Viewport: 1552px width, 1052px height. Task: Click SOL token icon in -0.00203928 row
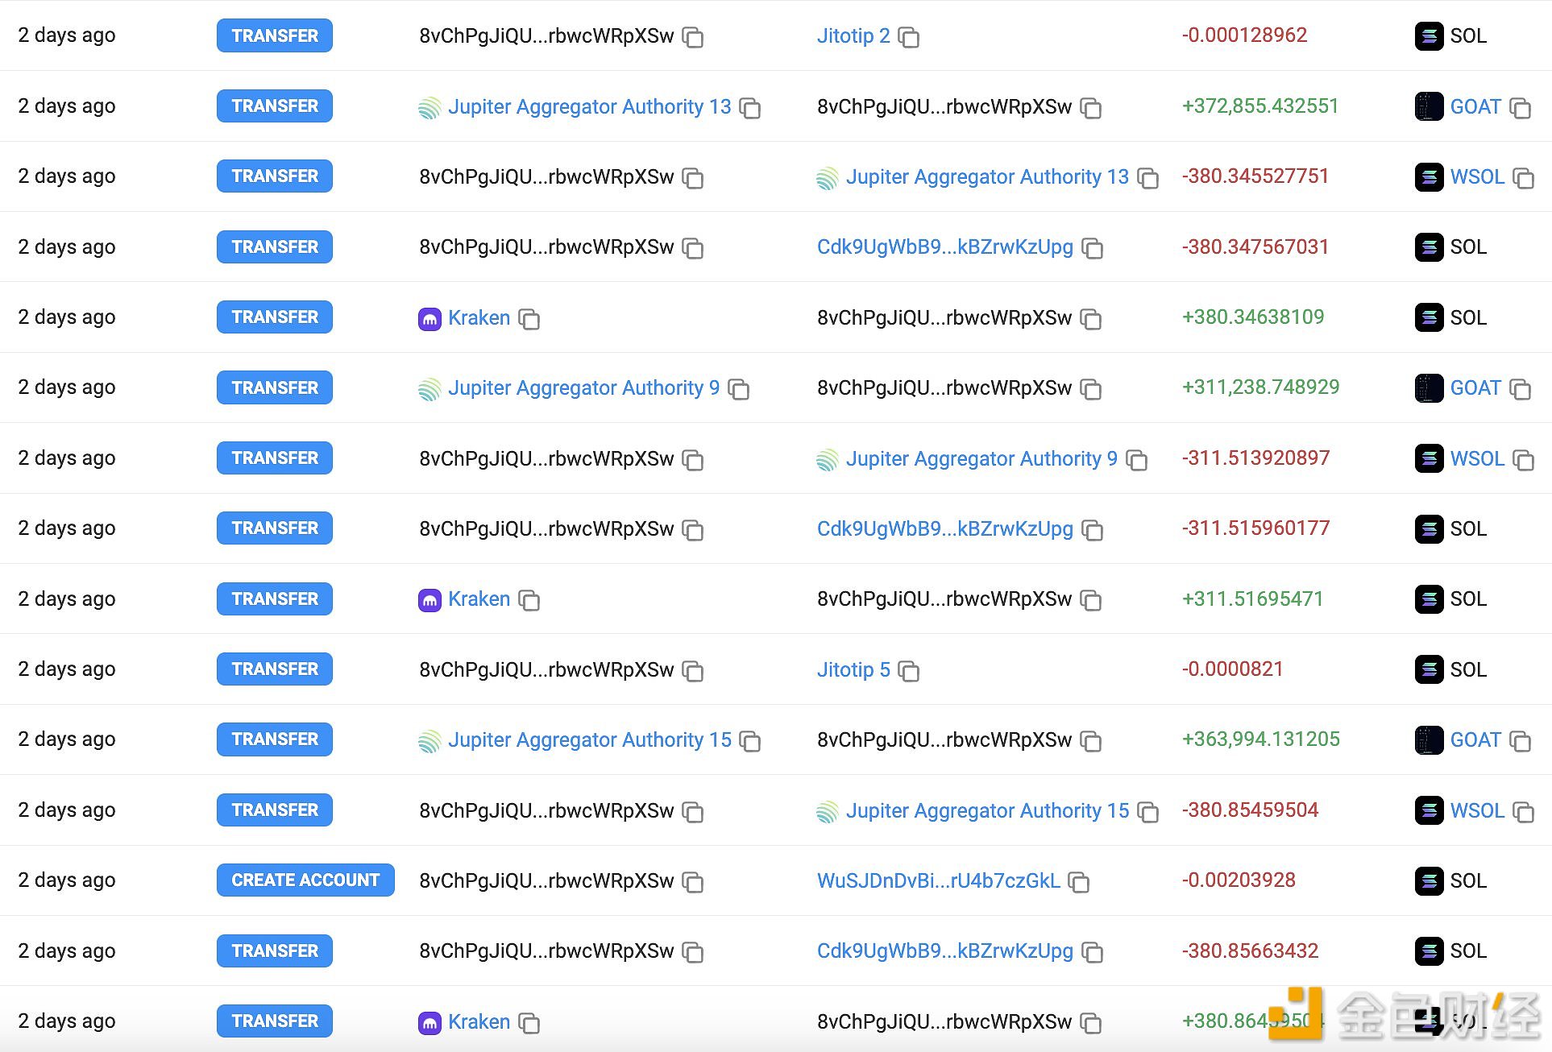(1429, 880)
